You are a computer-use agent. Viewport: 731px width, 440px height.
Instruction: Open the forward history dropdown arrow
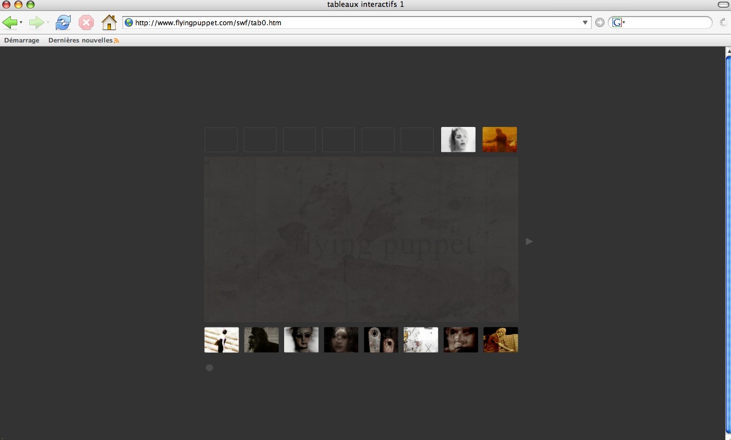pyautogui.click(x=48, y=22)
